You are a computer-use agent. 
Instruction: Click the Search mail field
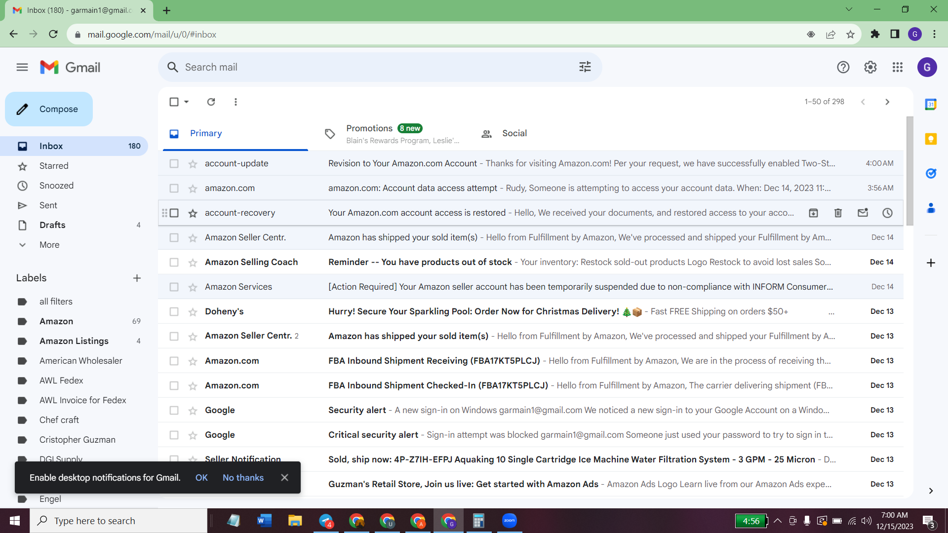pos(380,67)
